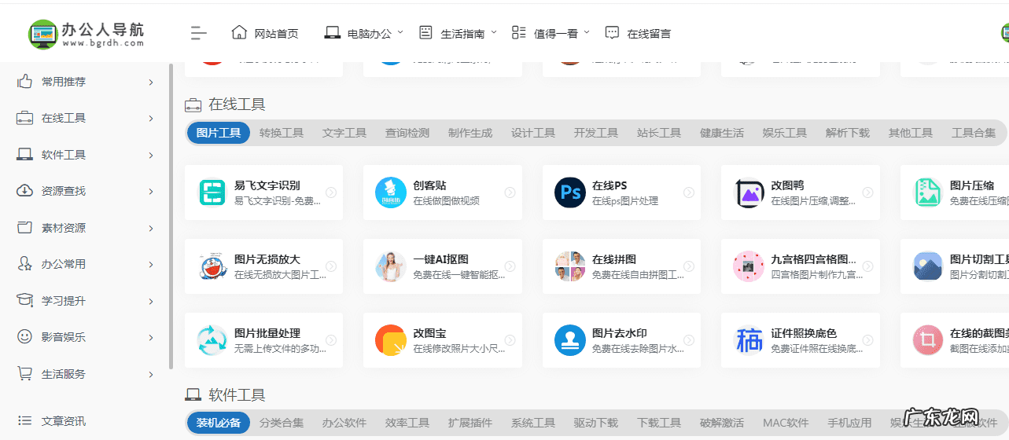
Task: Switch to the 开发工具 tab
Action: click(x=596, y=133)
